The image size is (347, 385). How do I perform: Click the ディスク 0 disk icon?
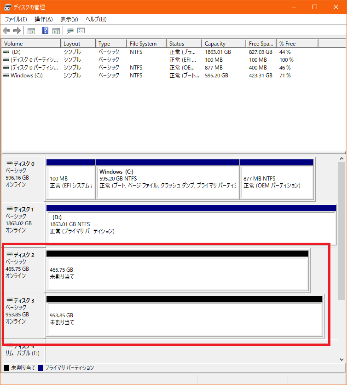10,163
